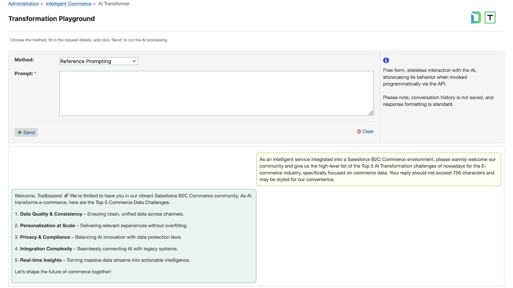Click the green-bordered T logo icon

pos(490,18)
